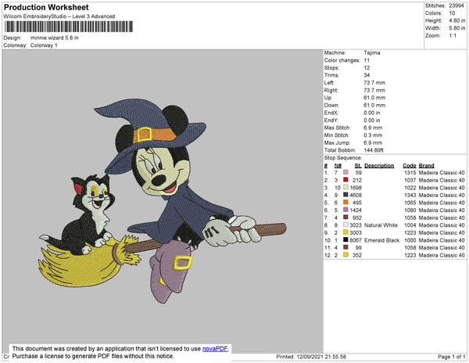Click the cream swatch for code 1022
469x363 pixels.
click(x=345, y=187)
